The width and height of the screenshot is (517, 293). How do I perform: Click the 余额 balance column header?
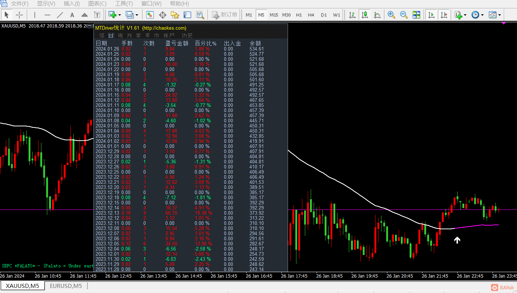(255, 43)
